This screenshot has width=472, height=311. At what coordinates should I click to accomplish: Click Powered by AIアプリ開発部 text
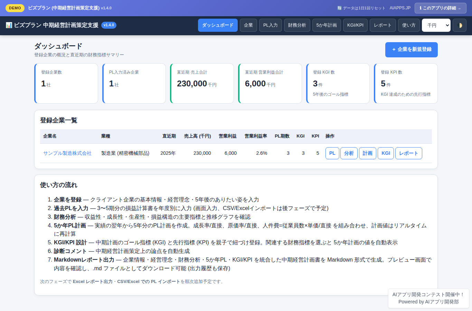pos(428,302)
